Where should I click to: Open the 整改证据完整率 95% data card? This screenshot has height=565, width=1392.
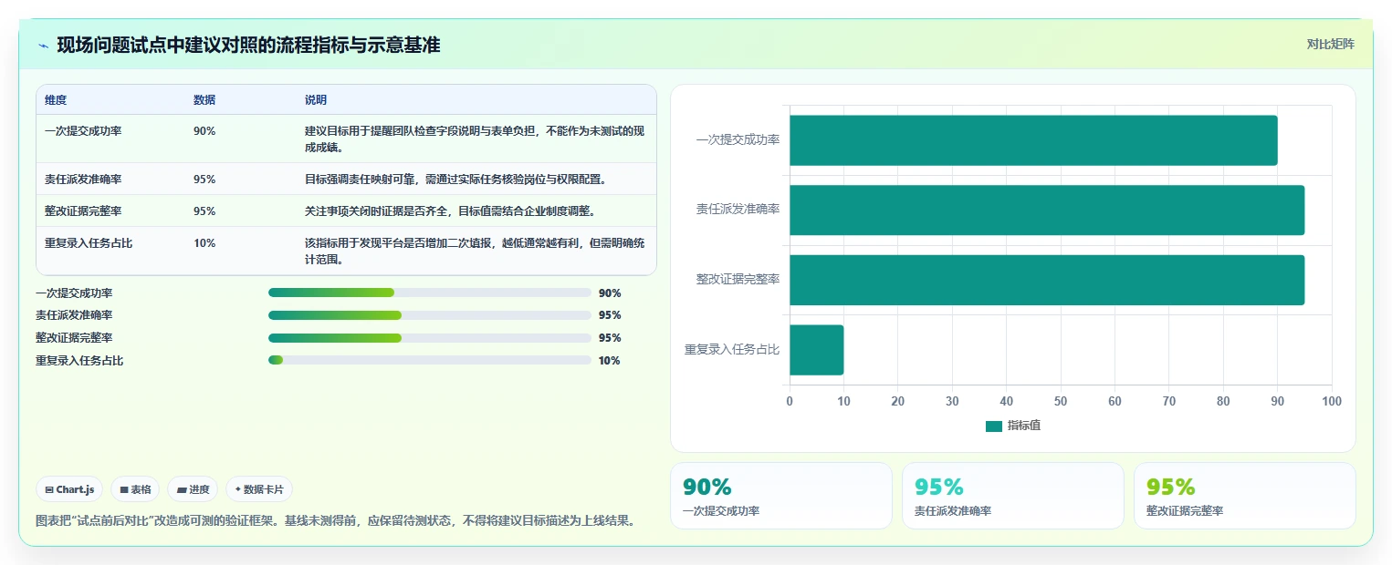tap(1245, 496)
